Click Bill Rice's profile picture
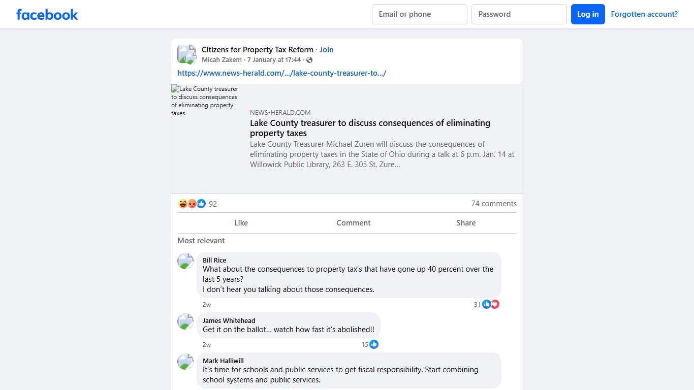694x390 pixels. (x=185, y=261)
